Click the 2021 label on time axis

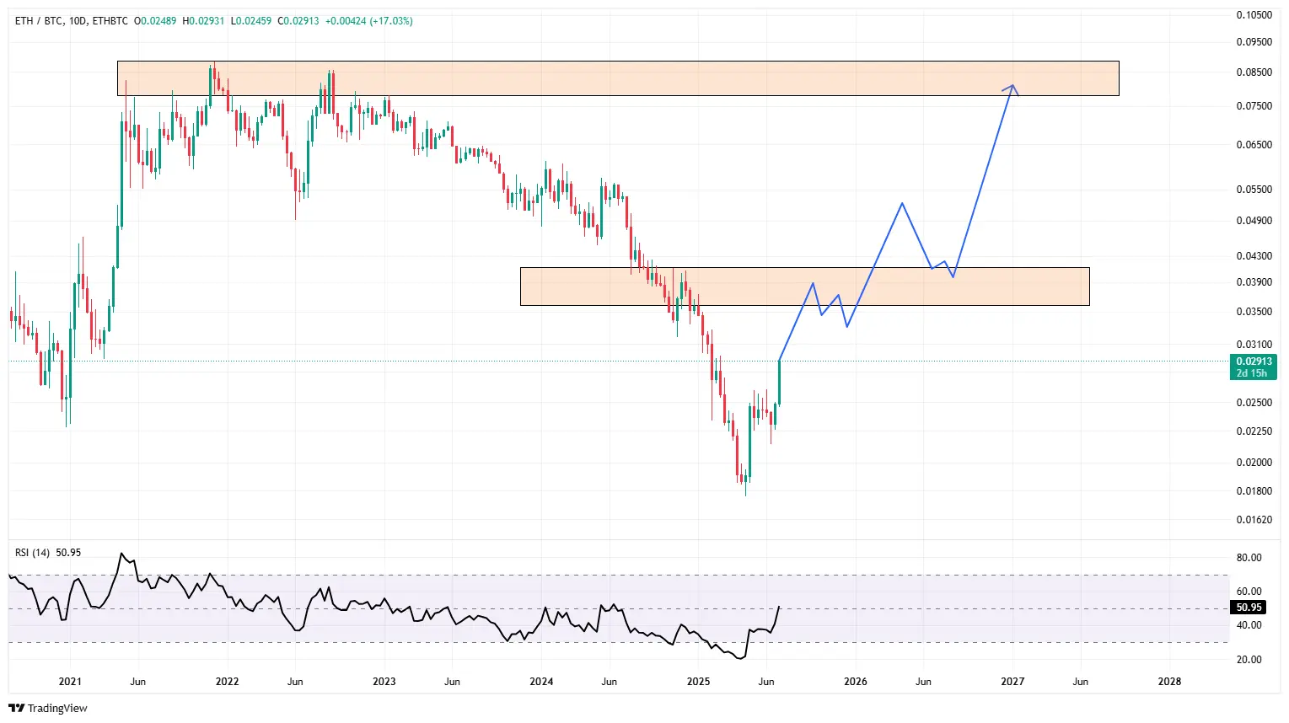click(x=70, y=682)
